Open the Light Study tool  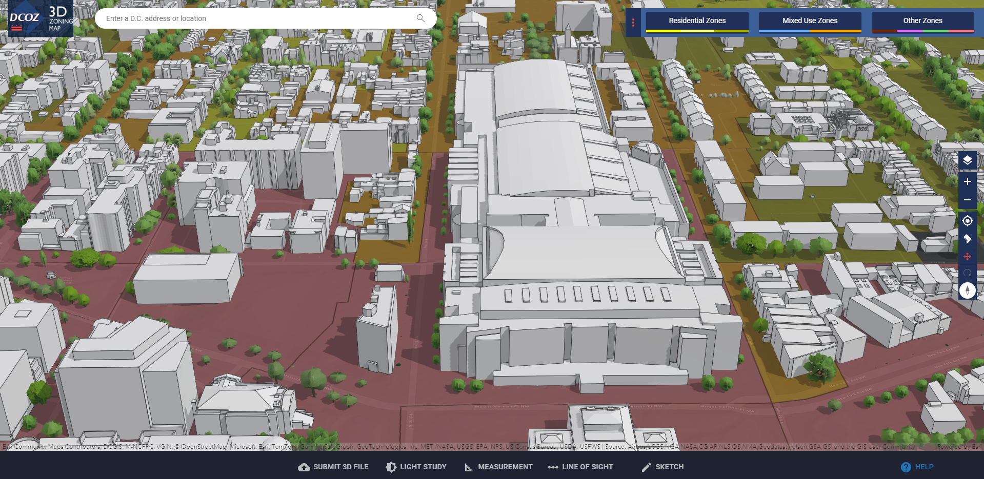coord(416,467)
